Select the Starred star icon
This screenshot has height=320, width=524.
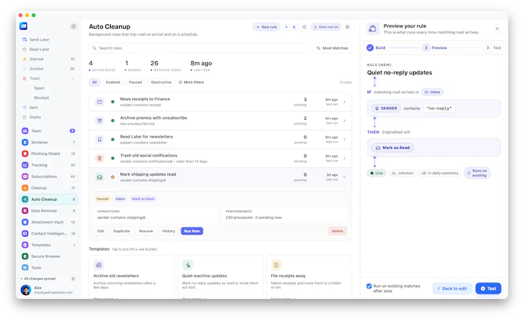point(24,59)
